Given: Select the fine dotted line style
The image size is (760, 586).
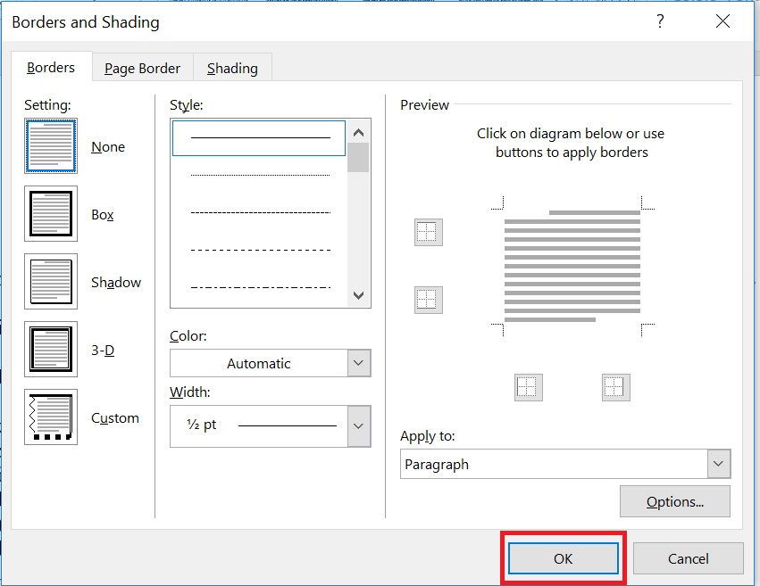Looking at the screenshot, I should pyautogui.click(x=260, y=175).
